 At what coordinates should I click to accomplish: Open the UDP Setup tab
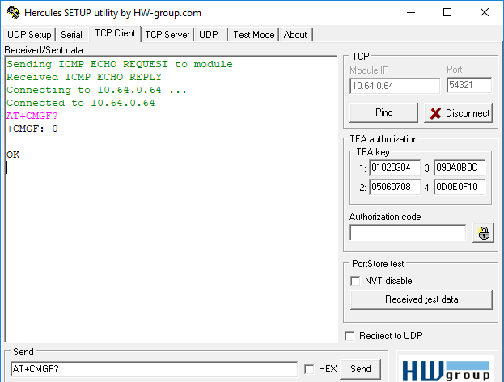(x=29, y=35)
